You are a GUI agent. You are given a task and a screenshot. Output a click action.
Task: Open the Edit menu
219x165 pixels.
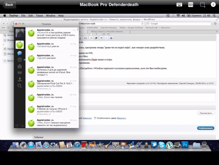tap(31, 16)
